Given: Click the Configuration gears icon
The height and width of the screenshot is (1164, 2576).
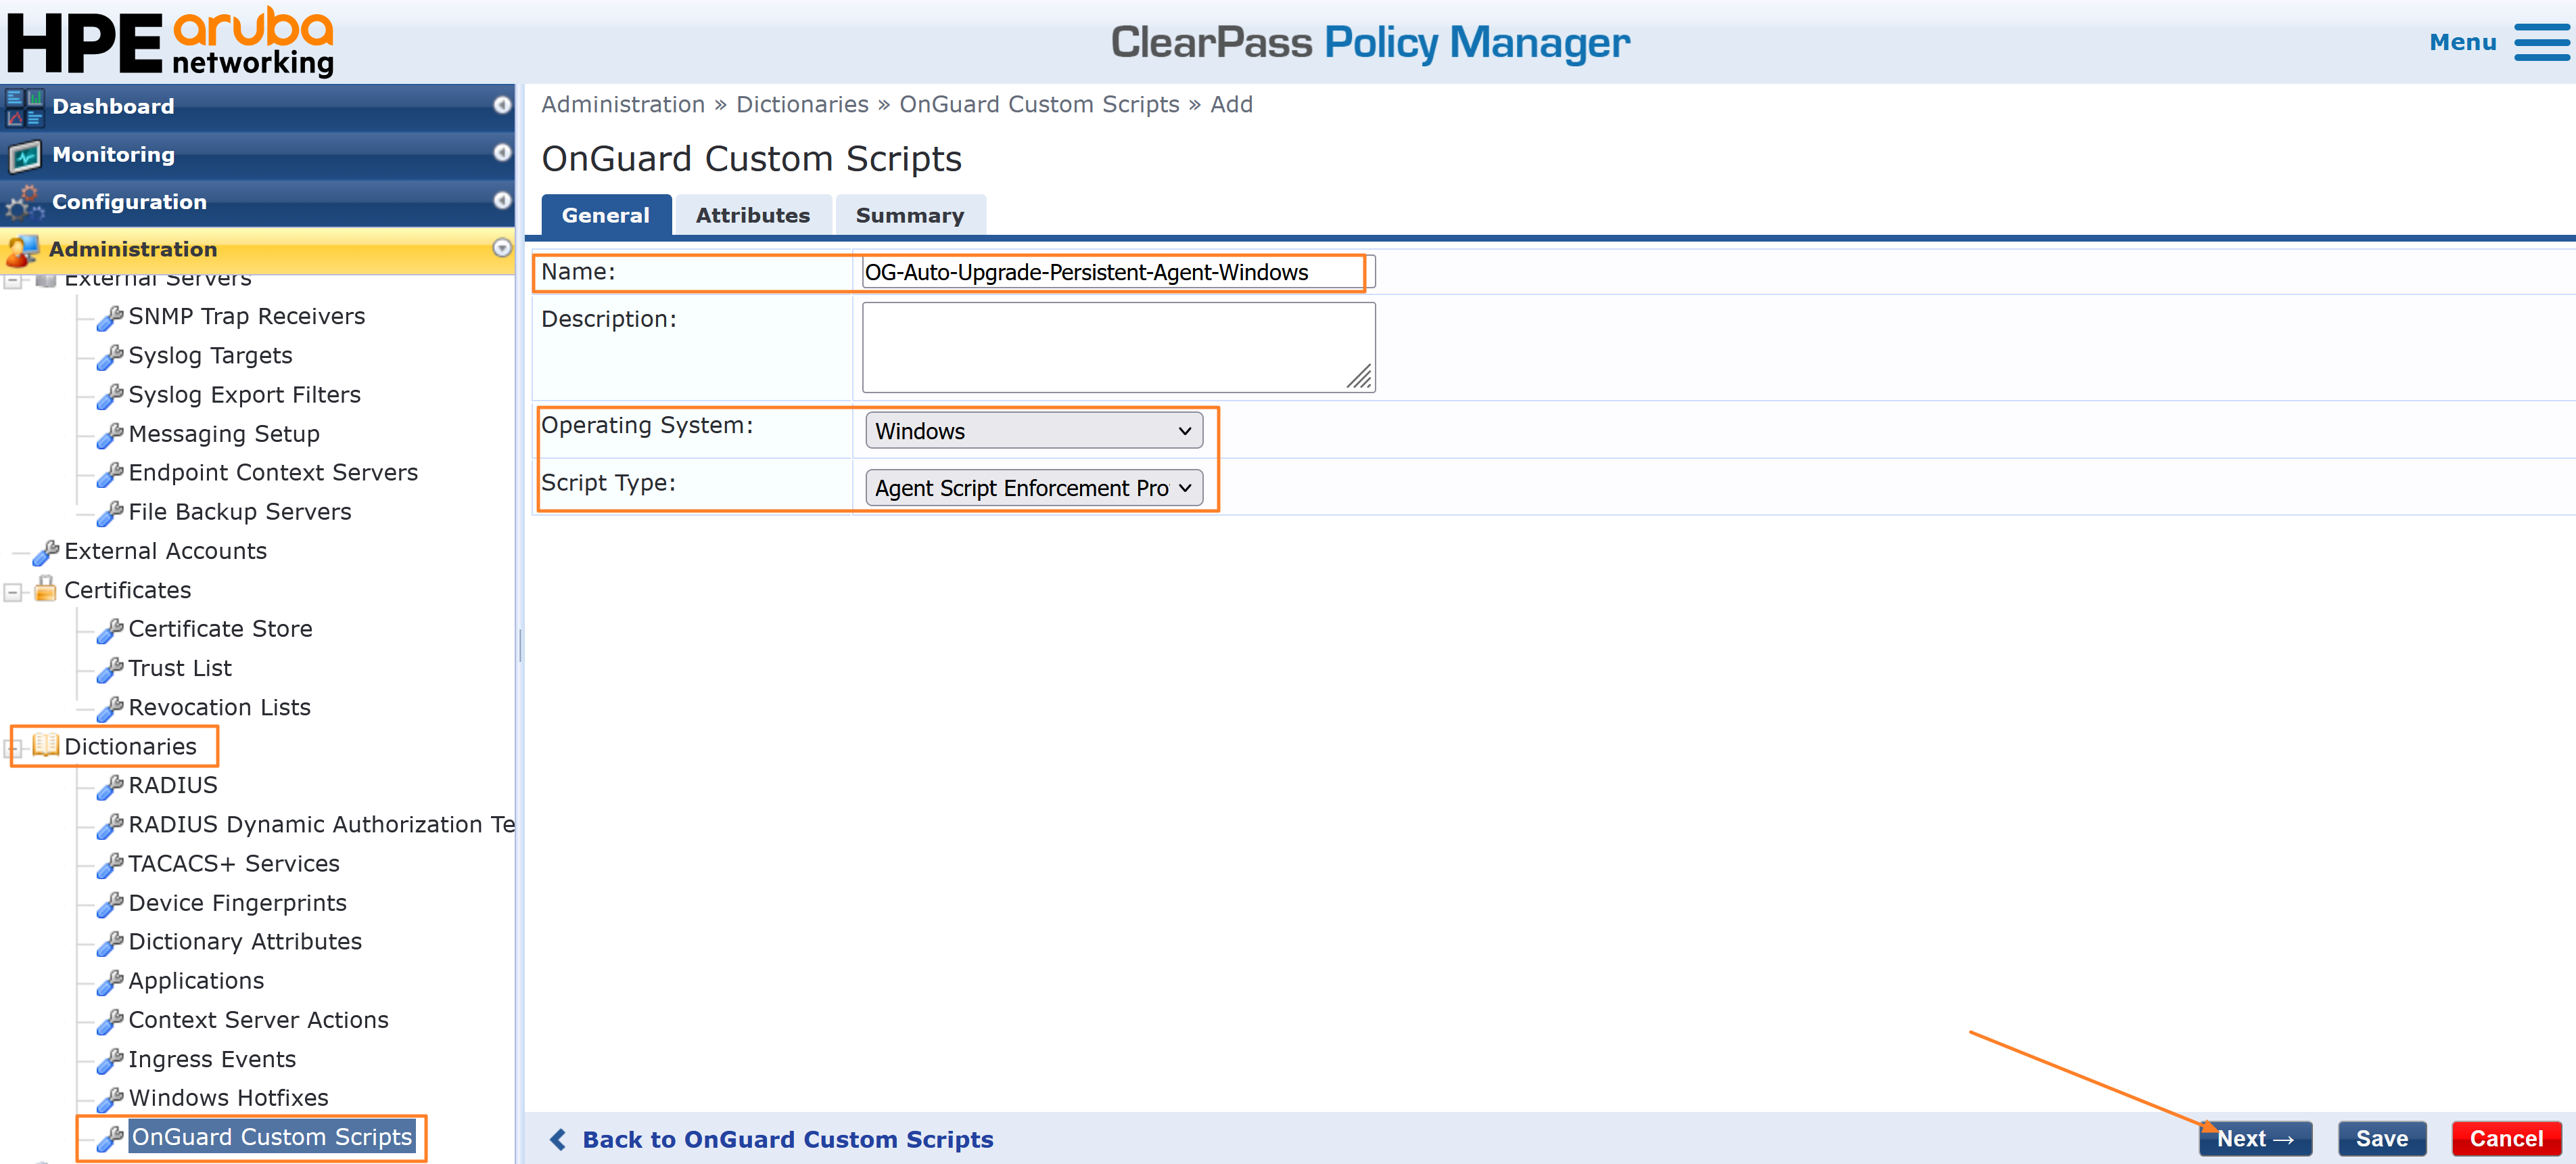Looking at the screenshot, I should (x=24, y=202).
